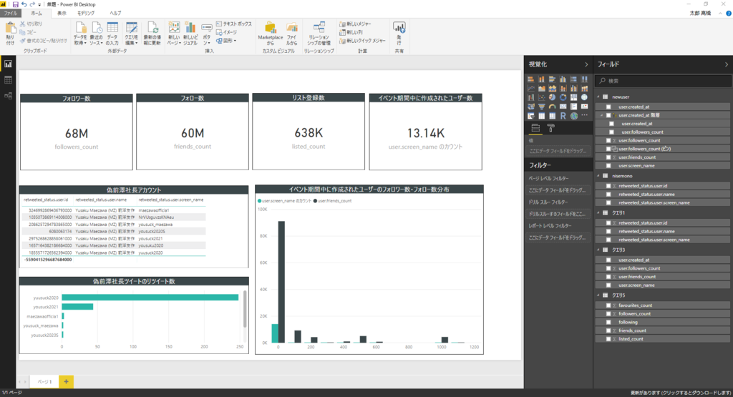The image size is (733, 397).
Task: Select the line chart visualization
Action: (530, 88)
